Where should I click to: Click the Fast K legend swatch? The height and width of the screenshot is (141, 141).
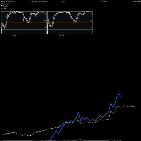2,6
